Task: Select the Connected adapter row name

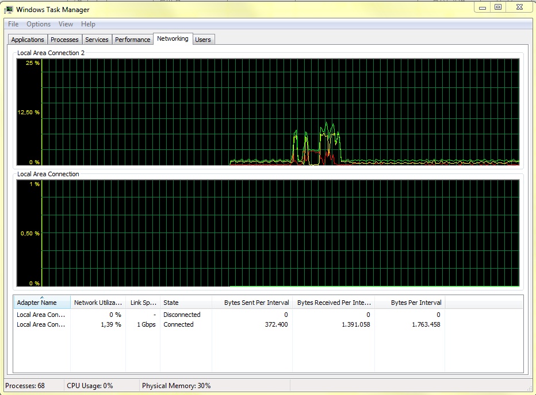Action: pyautogui.click(x=41, y=324)
